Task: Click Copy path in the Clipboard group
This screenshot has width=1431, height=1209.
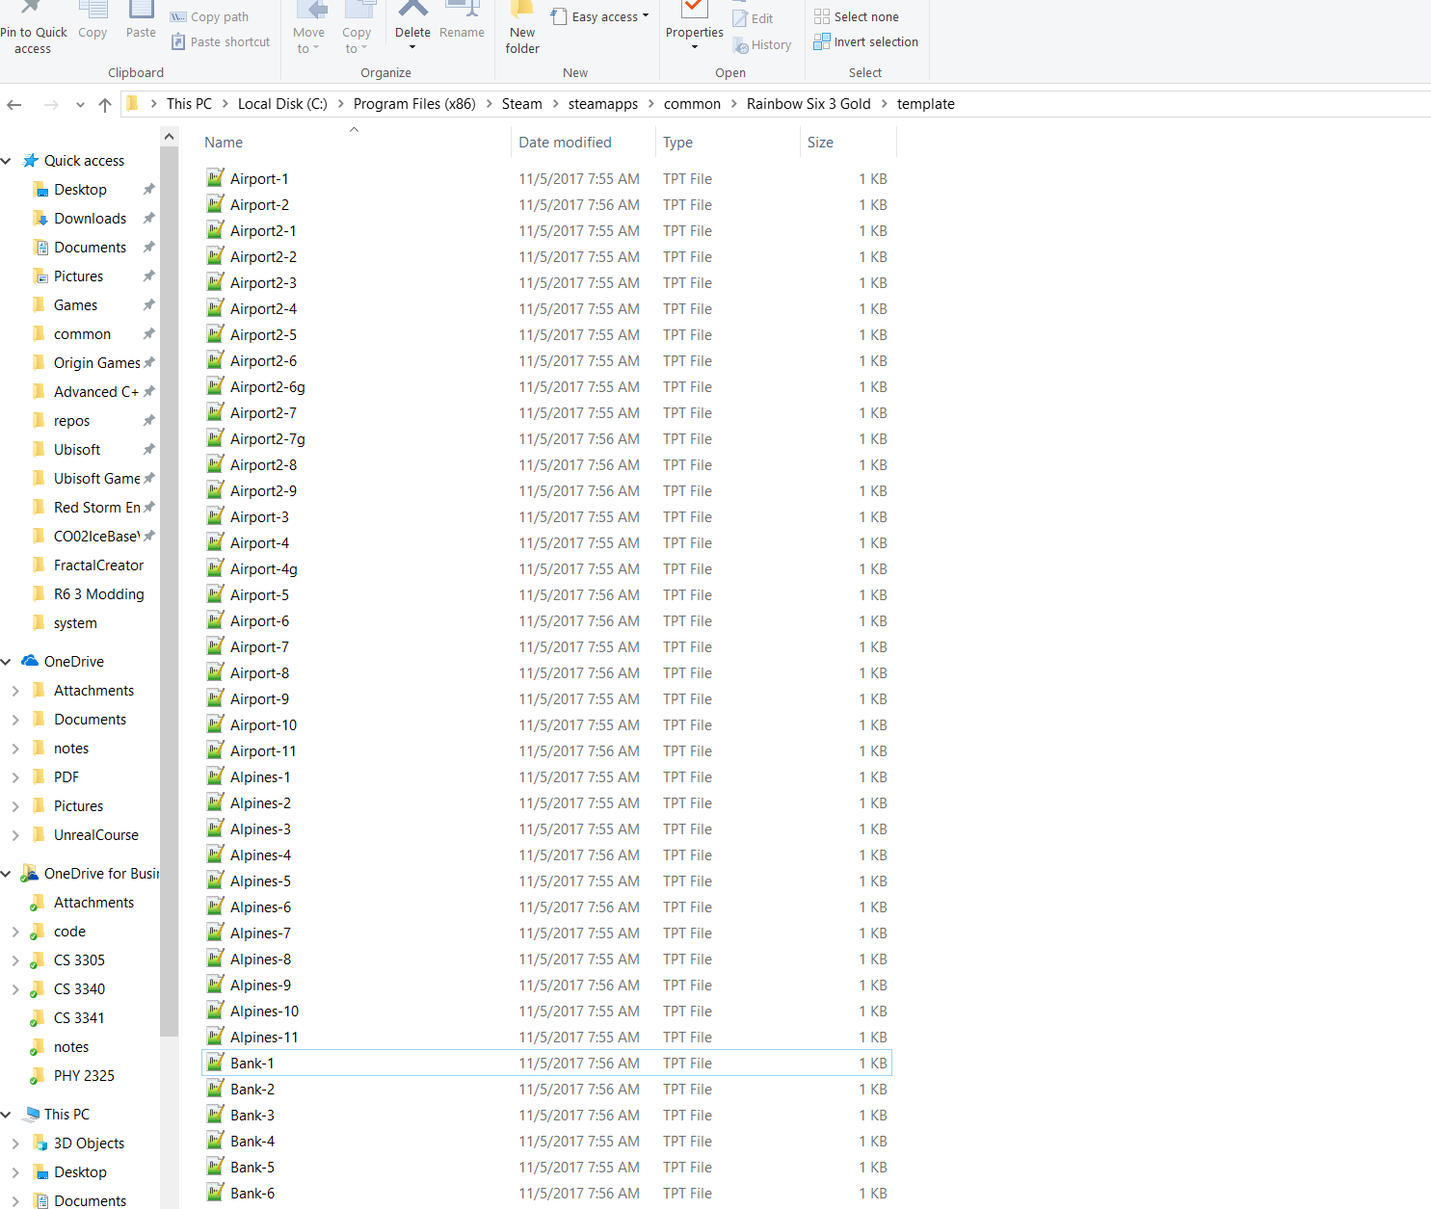Action: [x=210, y=16]
